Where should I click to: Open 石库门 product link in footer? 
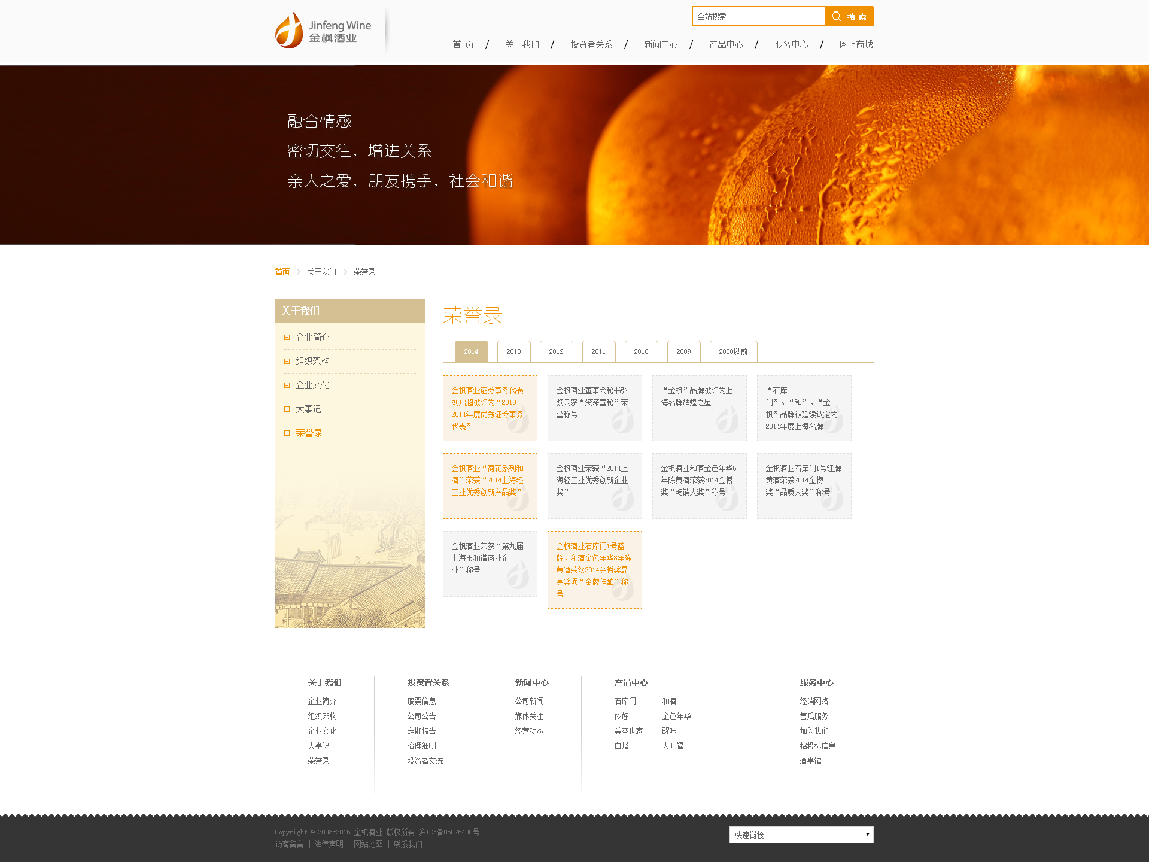tap(625, 701)
